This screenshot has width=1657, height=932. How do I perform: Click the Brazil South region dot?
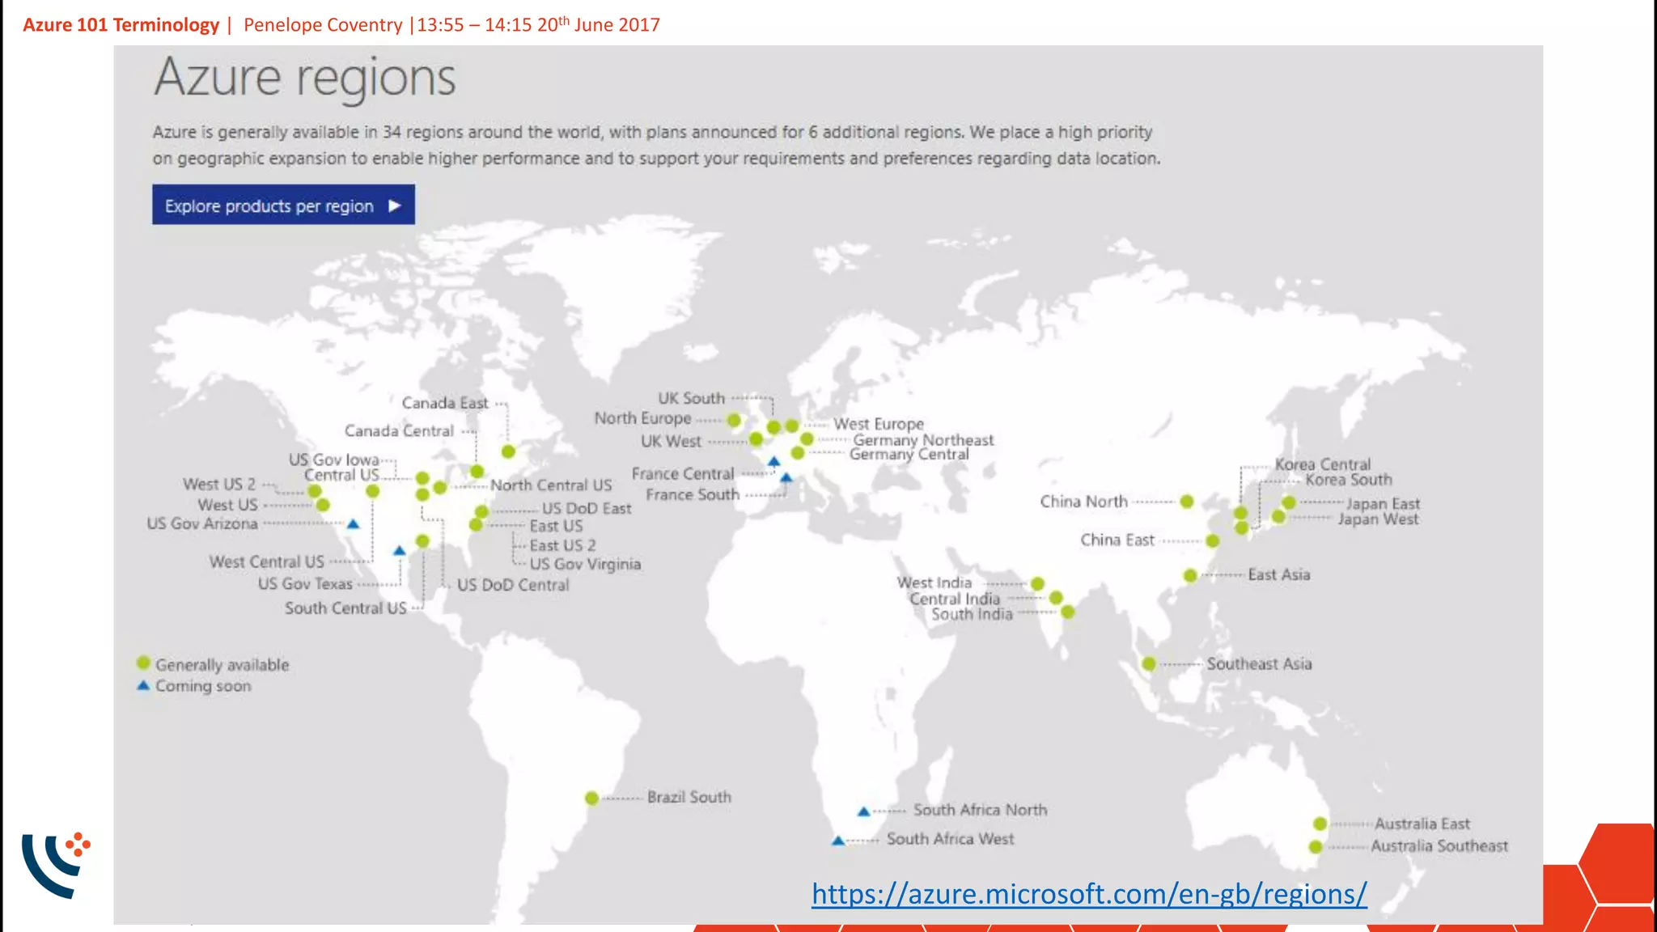592,799
